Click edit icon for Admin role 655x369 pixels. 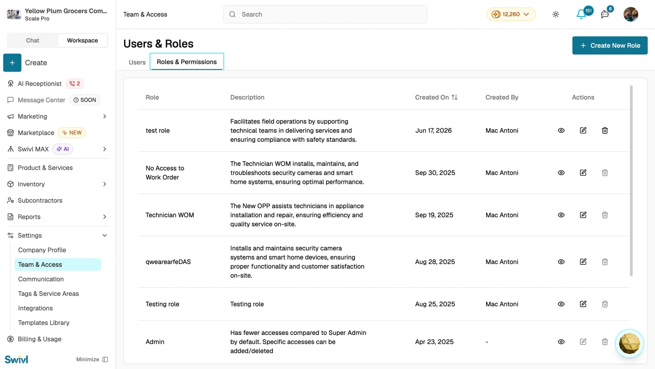click(583, 342)
